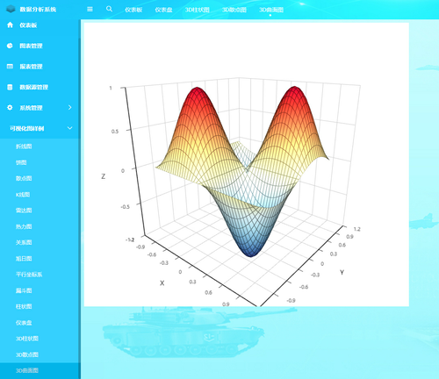Switch to the 仪表盘 top tab
The width and height of the screenshot is (439, 379).
coord(163,10)
